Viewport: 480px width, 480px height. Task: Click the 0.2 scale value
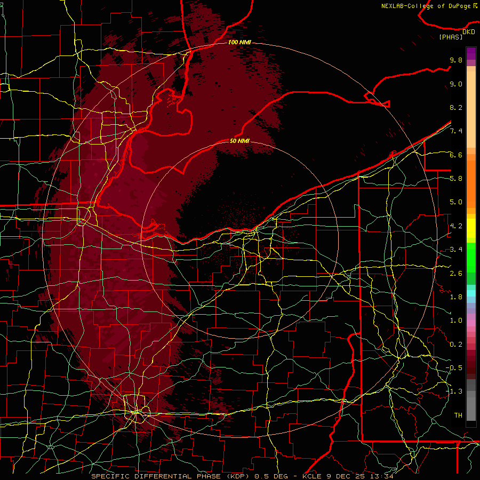pyautogui.click(x=456, y=345)
